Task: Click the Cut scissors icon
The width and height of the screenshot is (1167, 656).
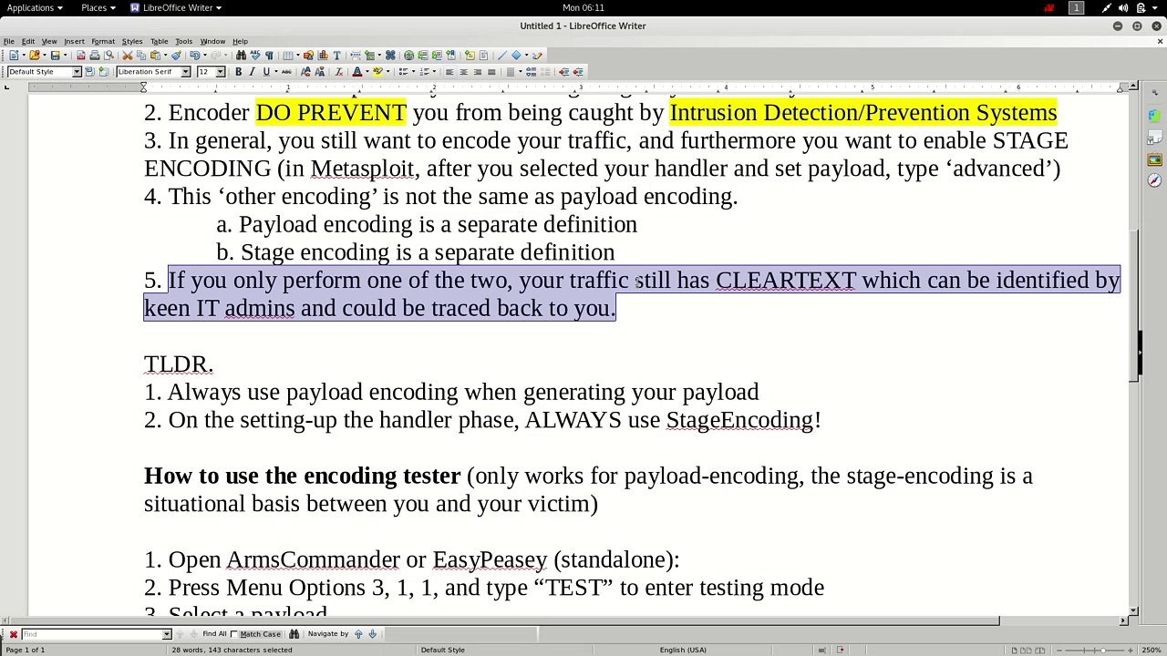Action: [128, 56]
